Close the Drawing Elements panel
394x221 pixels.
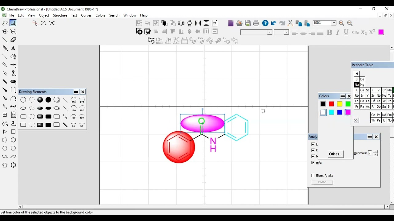pyautogui.click(x=82, y=92)
